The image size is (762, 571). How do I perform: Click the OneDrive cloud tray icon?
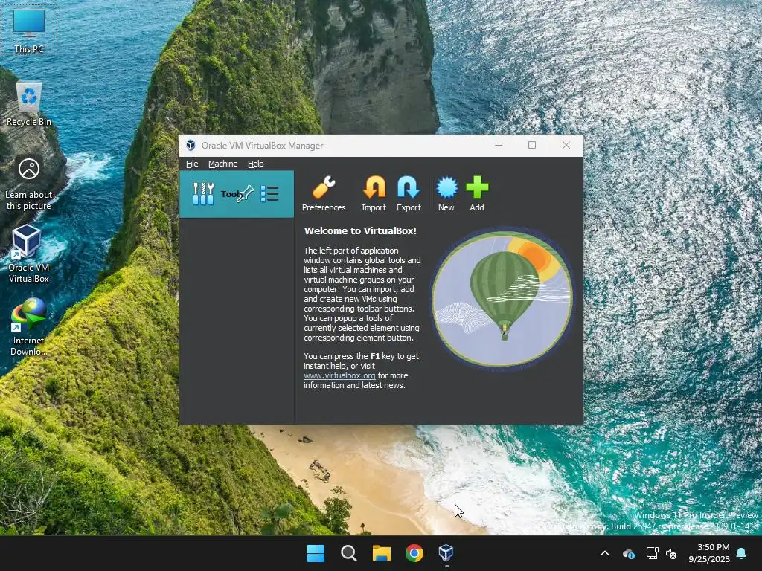pyautogui.click(x=628, y=553)
